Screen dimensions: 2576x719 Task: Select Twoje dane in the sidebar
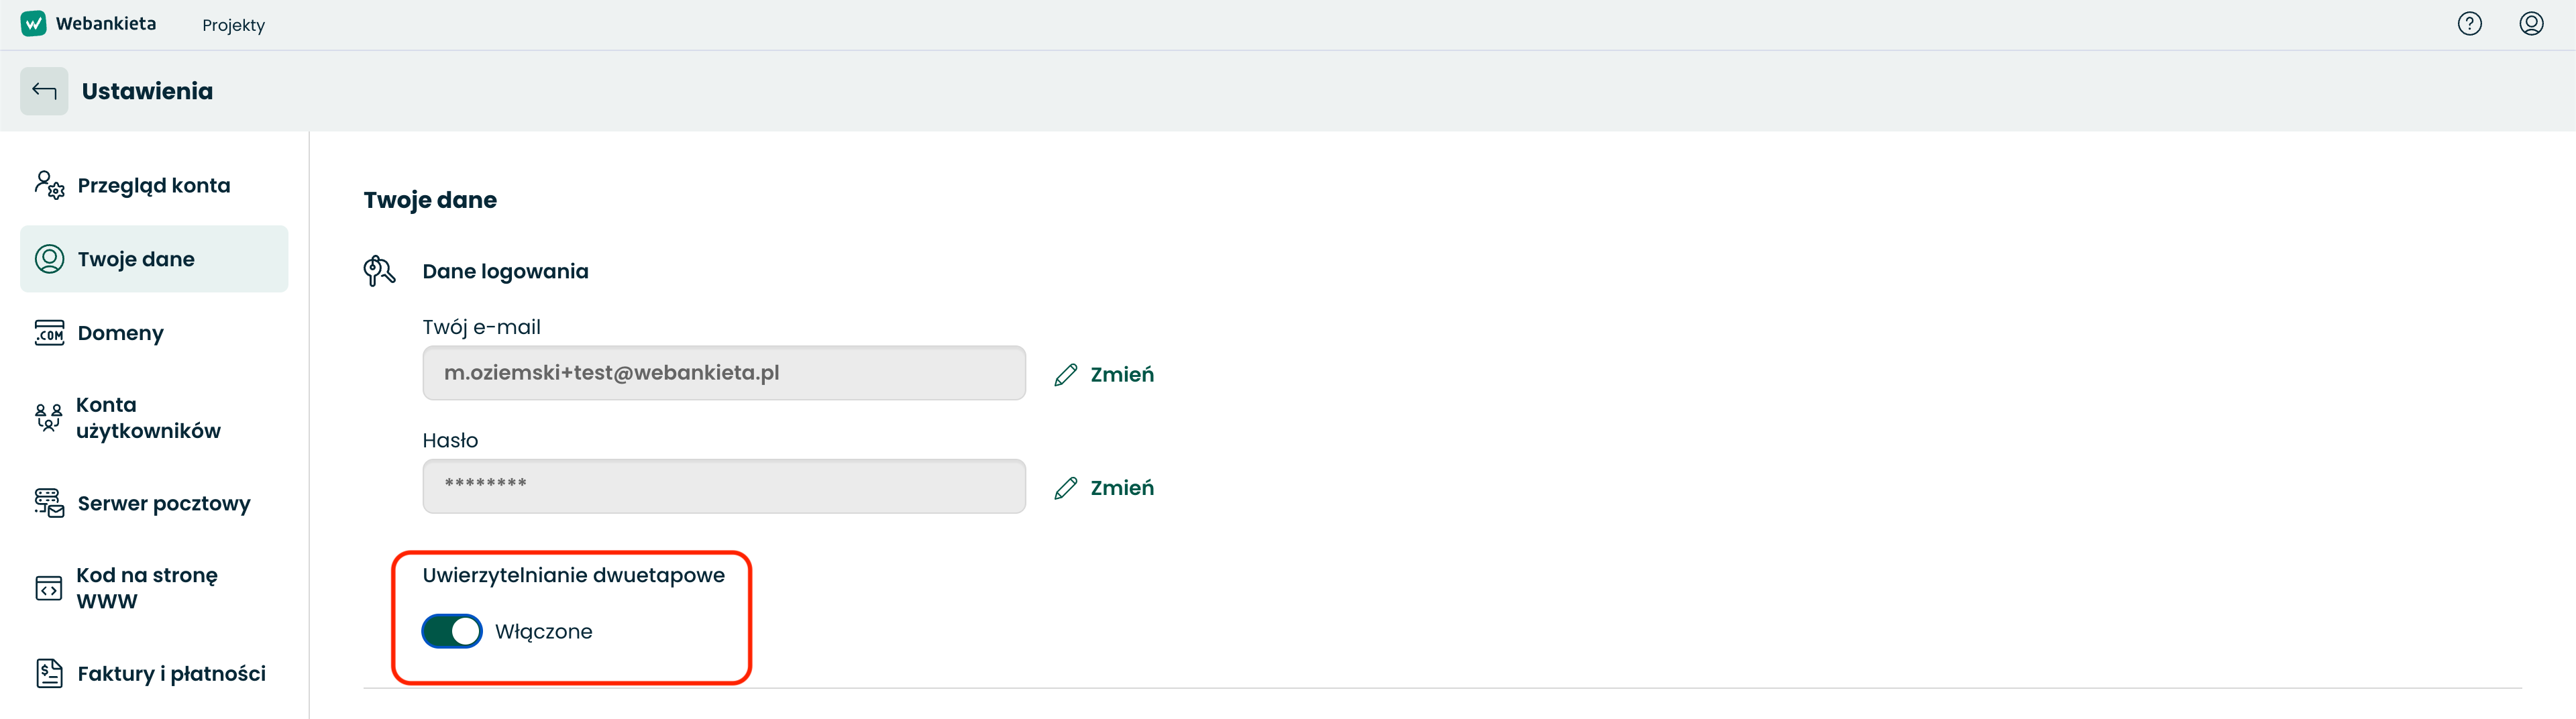click(x=154, y=259)
